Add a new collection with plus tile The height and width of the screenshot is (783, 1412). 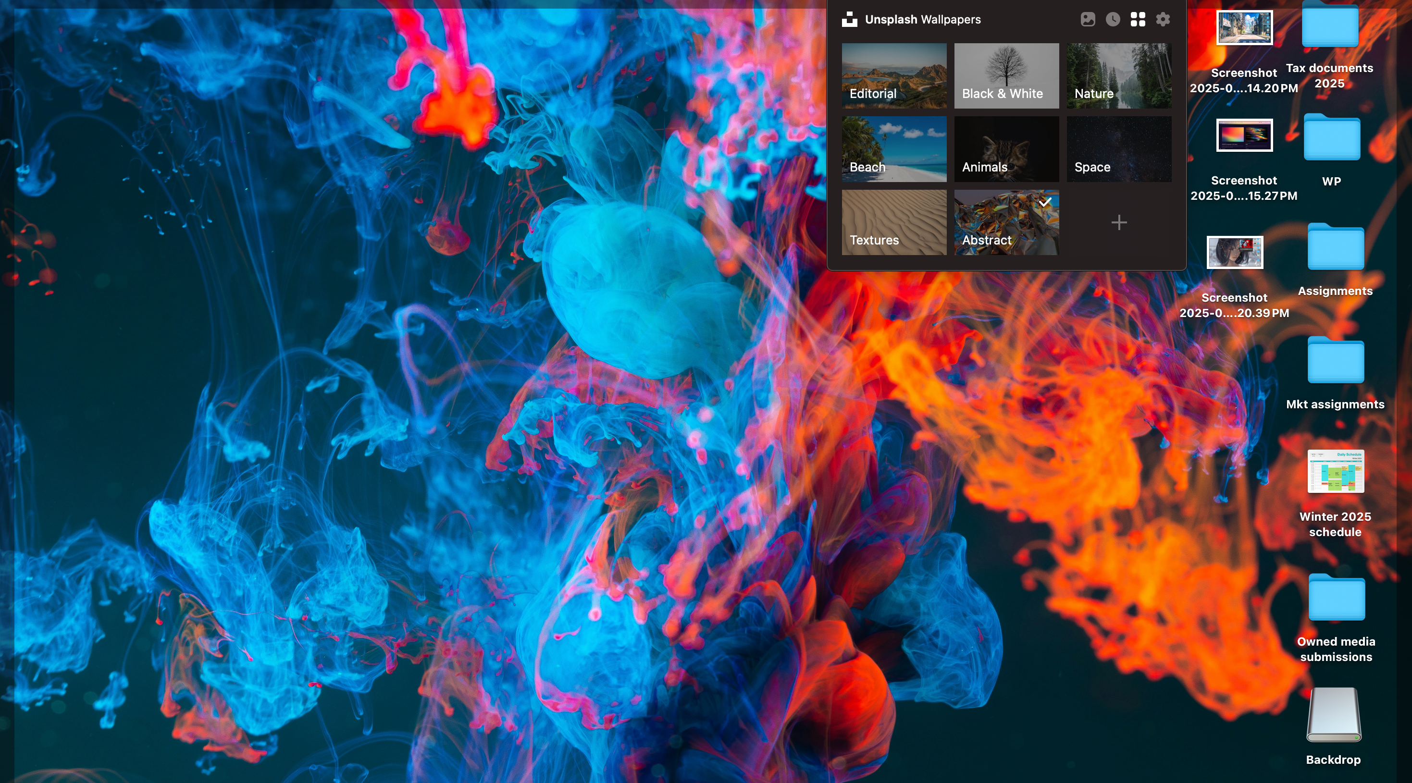coord(1119,222)
